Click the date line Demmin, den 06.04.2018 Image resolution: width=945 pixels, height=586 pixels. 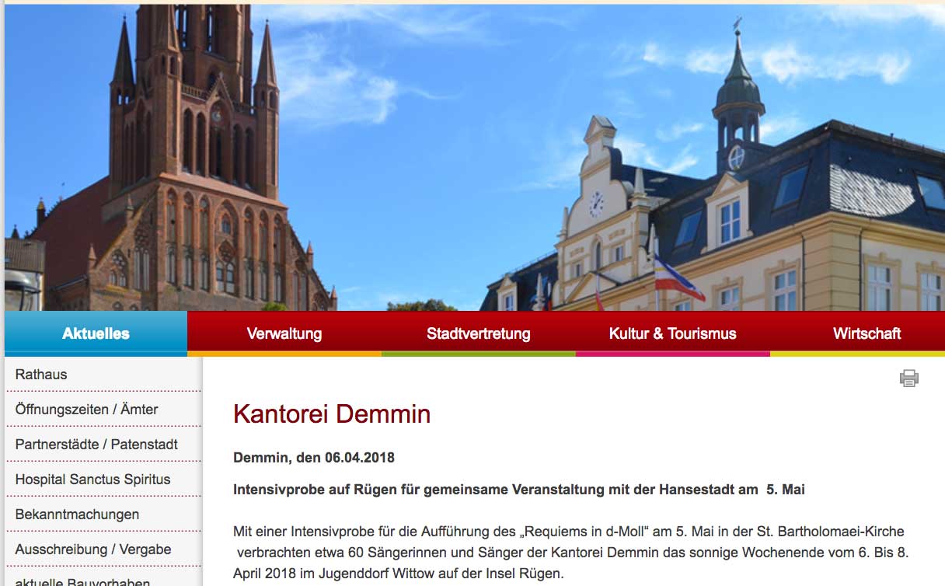pyautogui.click(x=314, y=458)
